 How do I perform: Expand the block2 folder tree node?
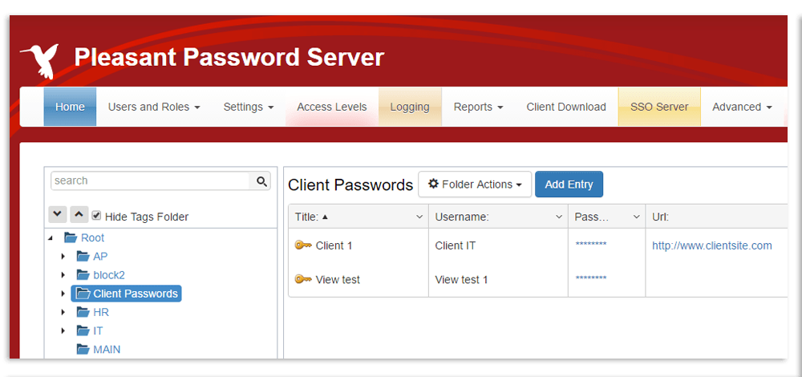63,275
